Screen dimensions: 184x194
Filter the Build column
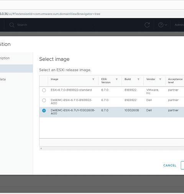pos(138,79)
